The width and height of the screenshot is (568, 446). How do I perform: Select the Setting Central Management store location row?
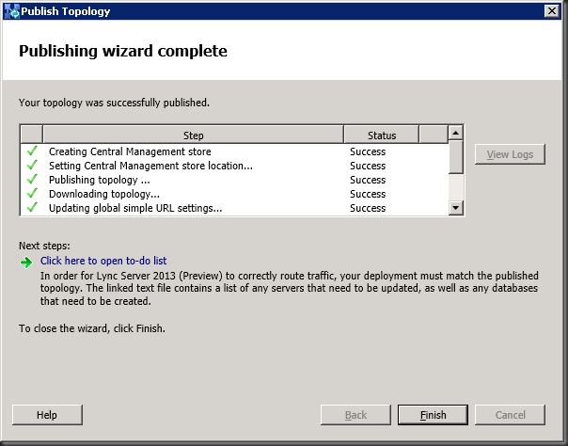pyautogui.click(x=234, y=166)
